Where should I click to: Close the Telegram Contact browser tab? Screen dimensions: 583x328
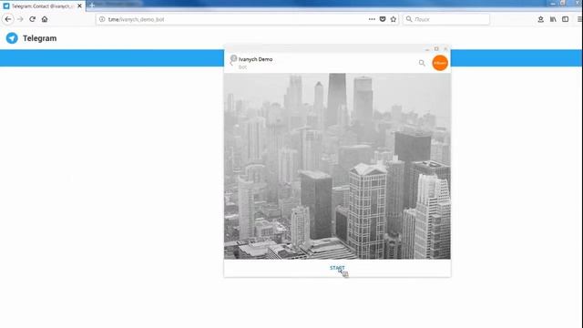(x=79, y=6)
